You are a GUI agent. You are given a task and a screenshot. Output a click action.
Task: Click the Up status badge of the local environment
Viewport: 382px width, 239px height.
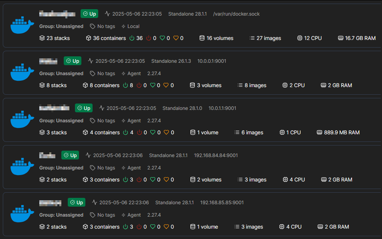tap(89, 14)
